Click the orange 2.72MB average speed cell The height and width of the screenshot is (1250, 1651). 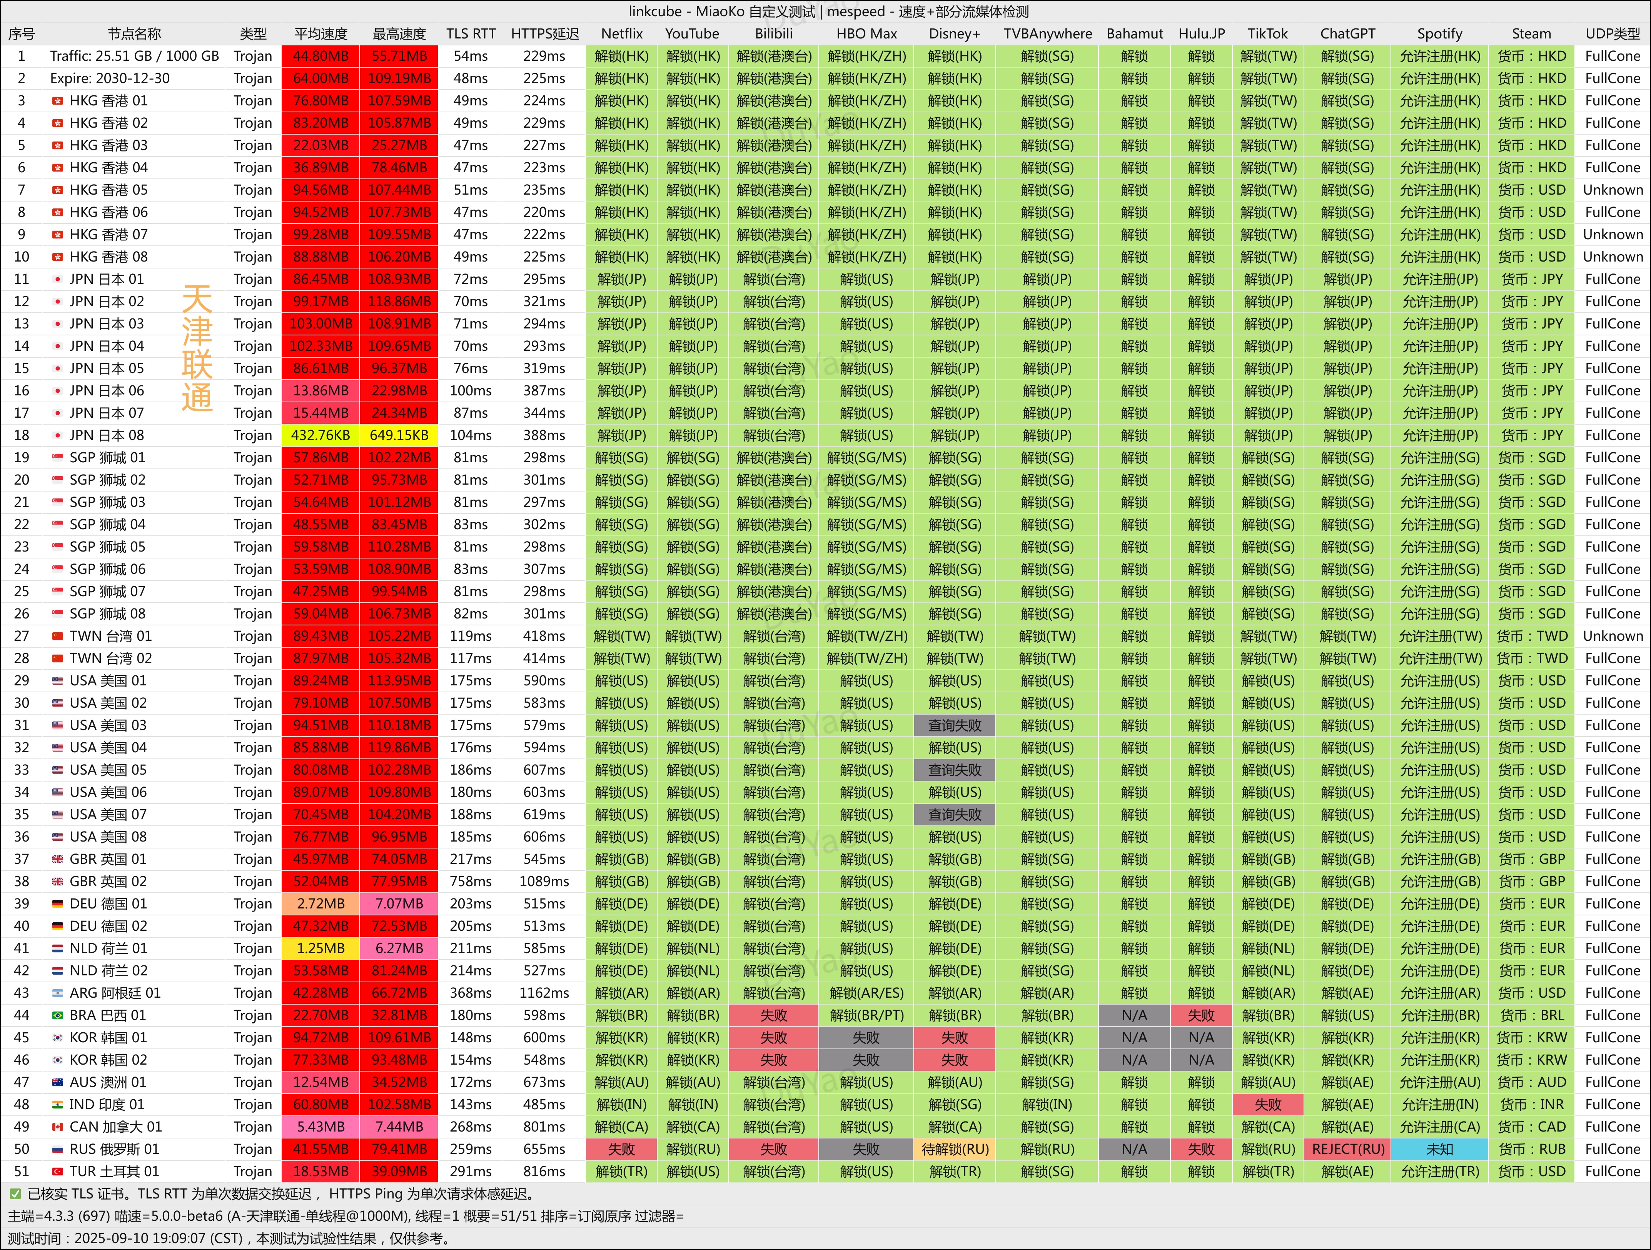321,905
